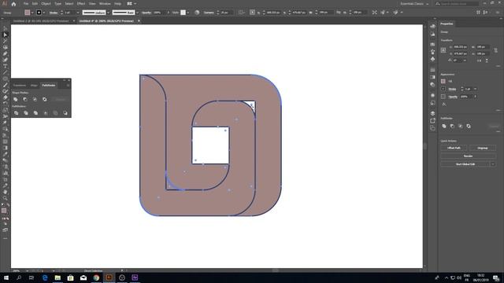Open the Object menu
This screenshot has height=283, width=504.
coord(46,4)
